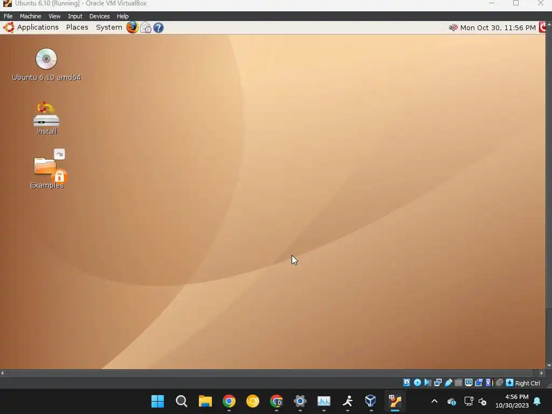552x414 pixels.
Task: Click the mouse integration status icon
Action: pyautogui.click(x=499, y=383)
